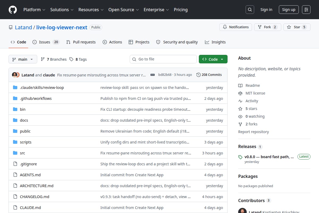Click the CHANGELOG.md file icon
Viewport: 319px width, 213px height.
coord(15,197)
